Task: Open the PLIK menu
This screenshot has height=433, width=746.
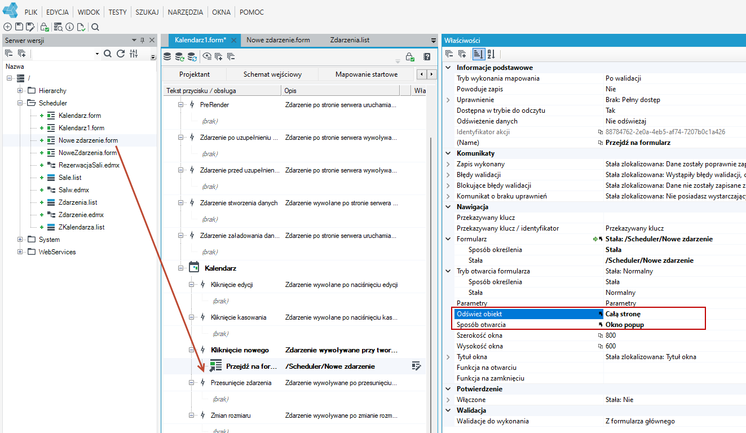Action: point(31,12)
